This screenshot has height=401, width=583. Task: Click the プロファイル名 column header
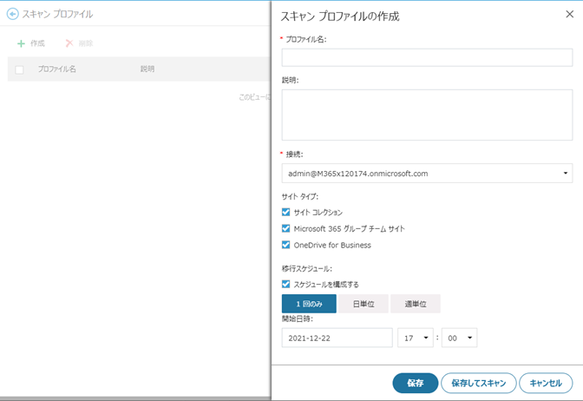coord(57,69)
